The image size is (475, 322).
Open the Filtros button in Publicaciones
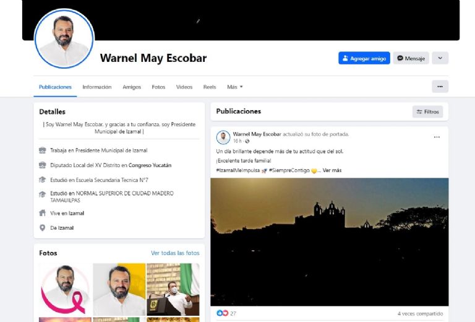click(427, 111)
